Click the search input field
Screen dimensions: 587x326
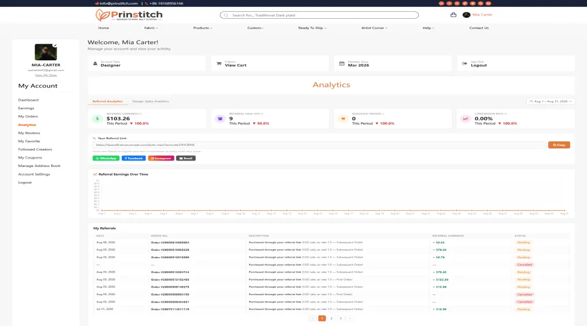coord(319,15)
